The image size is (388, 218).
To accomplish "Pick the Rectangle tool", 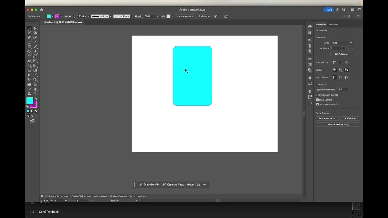I will click(29, 47).
